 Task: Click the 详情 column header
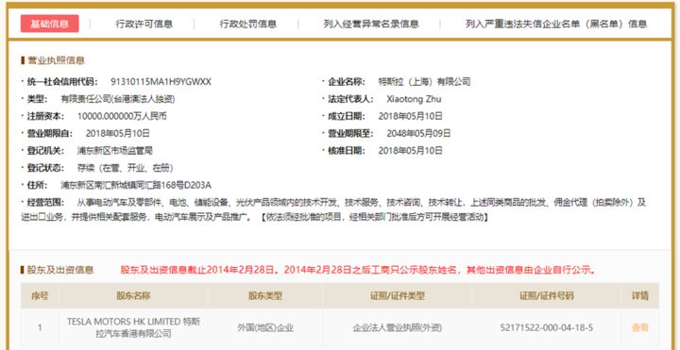tap(640, 296)
